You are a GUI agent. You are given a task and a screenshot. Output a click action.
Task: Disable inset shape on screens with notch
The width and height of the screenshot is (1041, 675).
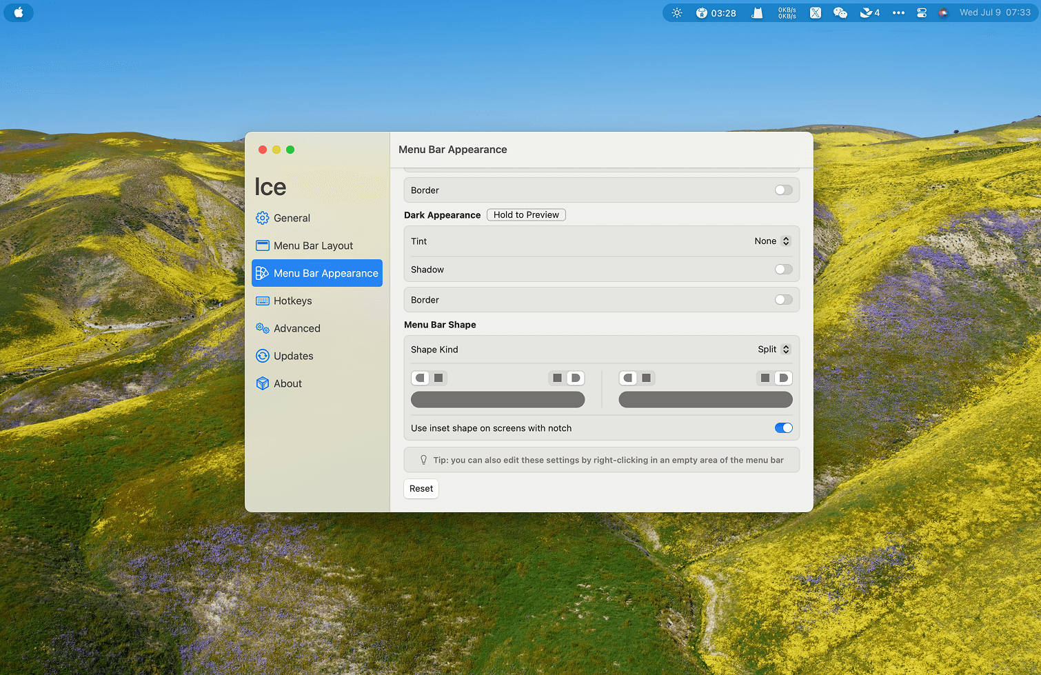coord(783,427)
